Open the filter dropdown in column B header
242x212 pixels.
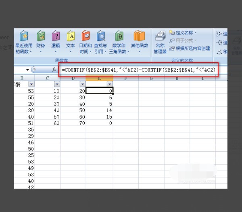[31, 84]
